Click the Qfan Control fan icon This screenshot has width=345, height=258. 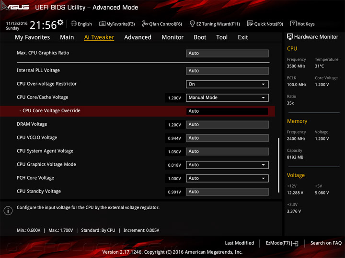pos(145,23)
